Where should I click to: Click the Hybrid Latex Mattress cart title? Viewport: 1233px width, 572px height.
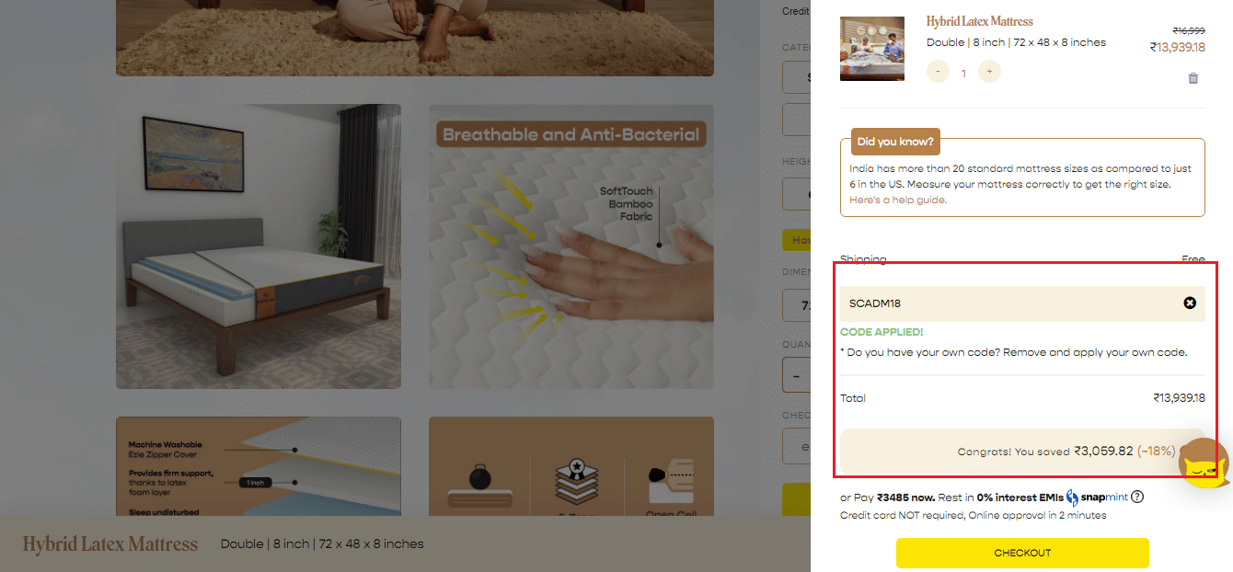click(x=979, y=21)
